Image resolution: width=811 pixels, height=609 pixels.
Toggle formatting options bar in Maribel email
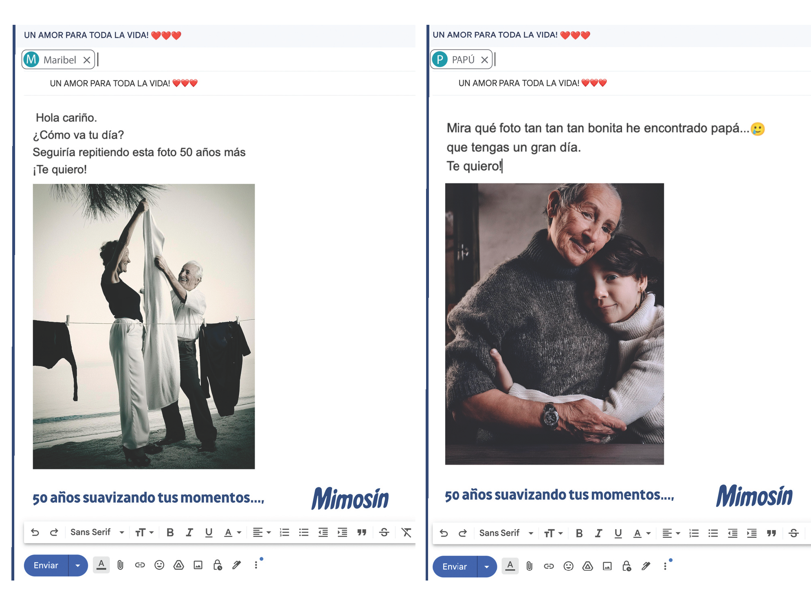[x=101, y=565]
